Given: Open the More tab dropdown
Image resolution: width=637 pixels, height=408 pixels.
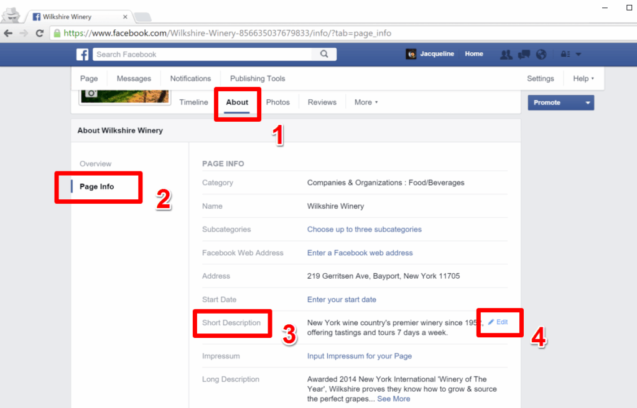Looking at the screenshot, I should tap(366, 102).
